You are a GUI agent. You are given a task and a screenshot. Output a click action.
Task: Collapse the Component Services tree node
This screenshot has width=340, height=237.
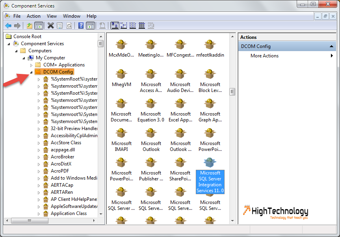[9, 44]
